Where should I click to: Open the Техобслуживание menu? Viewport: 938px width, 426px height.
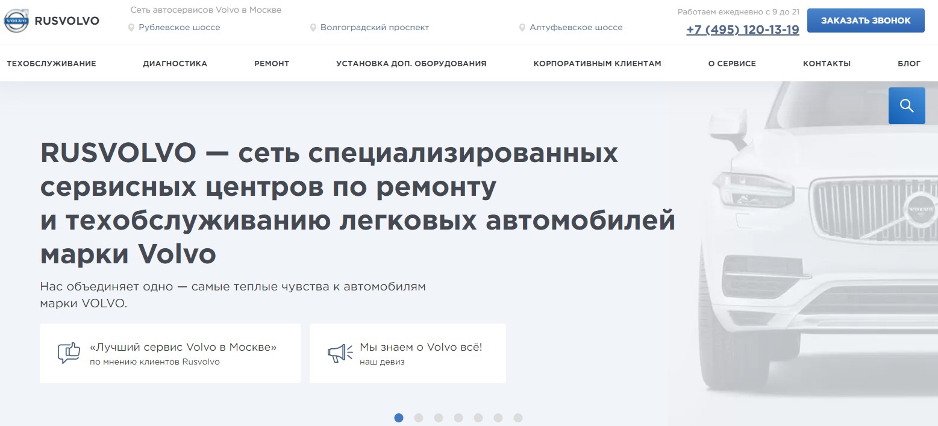[x=51, y=63]
